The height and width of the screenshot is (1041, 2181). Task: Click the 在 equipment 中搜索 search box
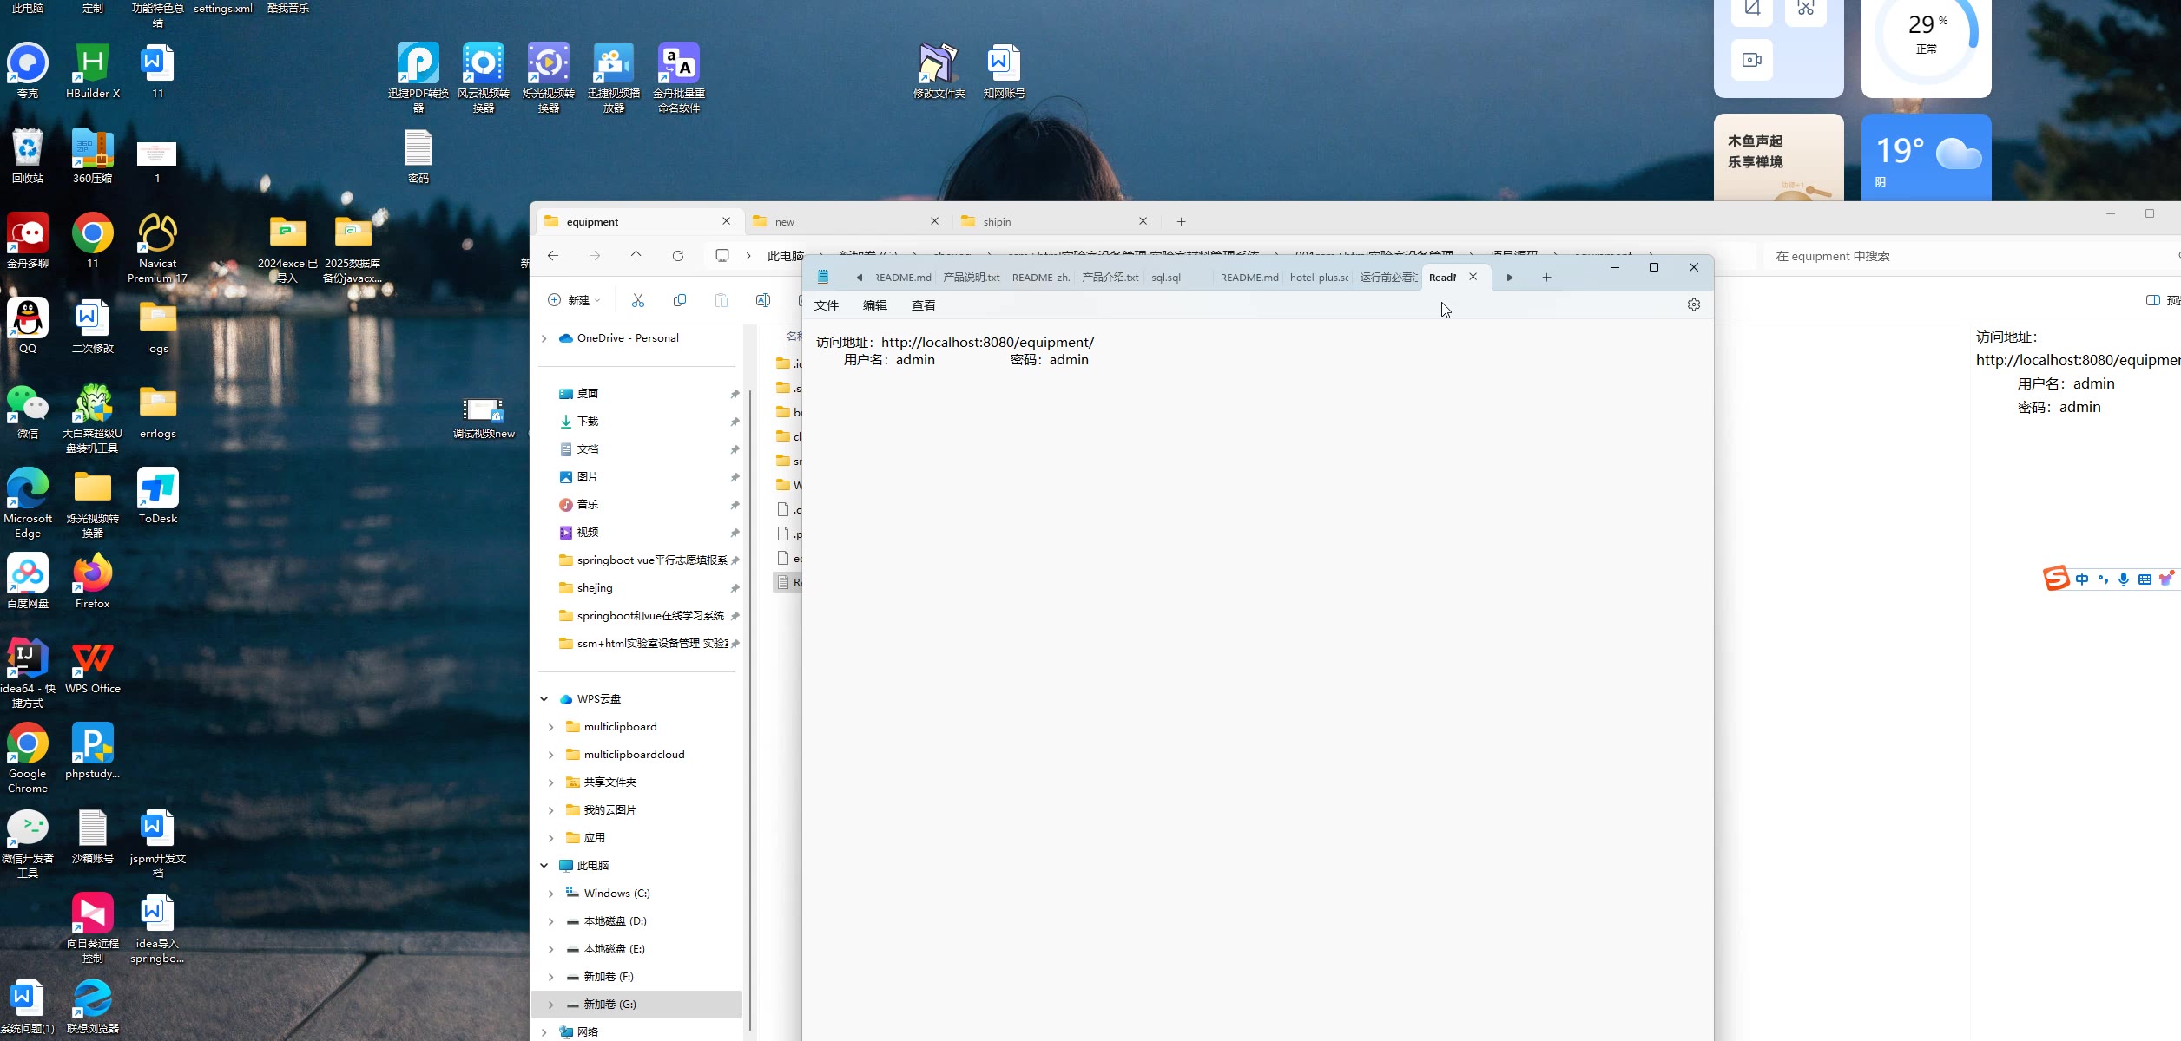1971,257
